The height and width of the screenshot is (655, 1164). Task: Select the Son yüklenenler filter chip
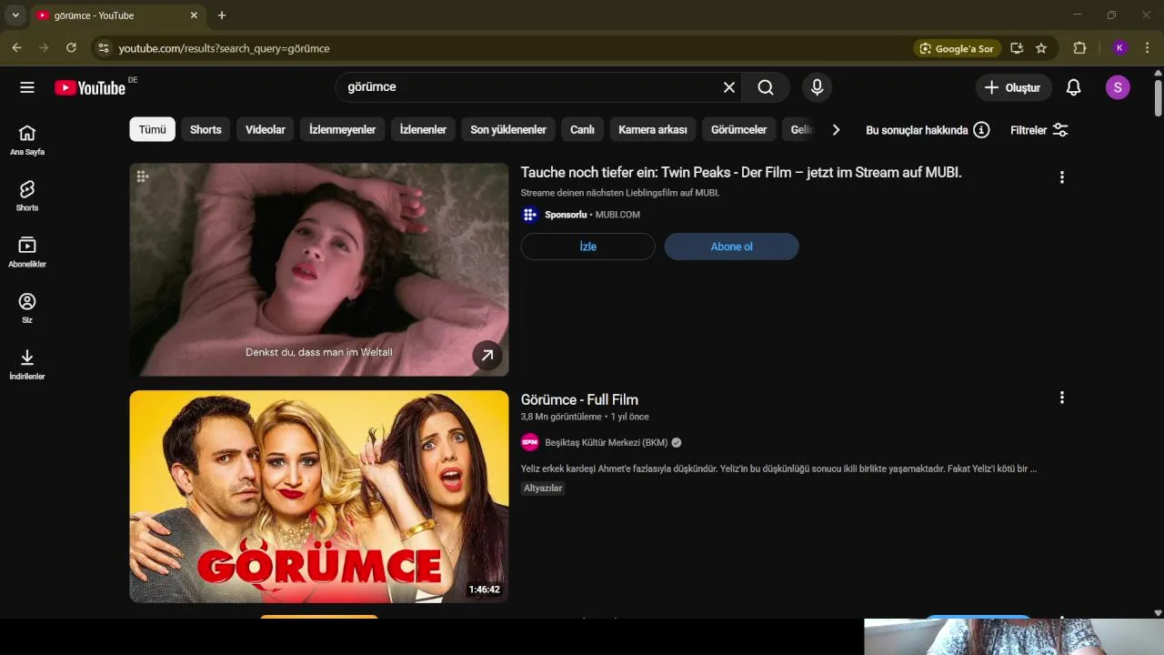[508, 129]
